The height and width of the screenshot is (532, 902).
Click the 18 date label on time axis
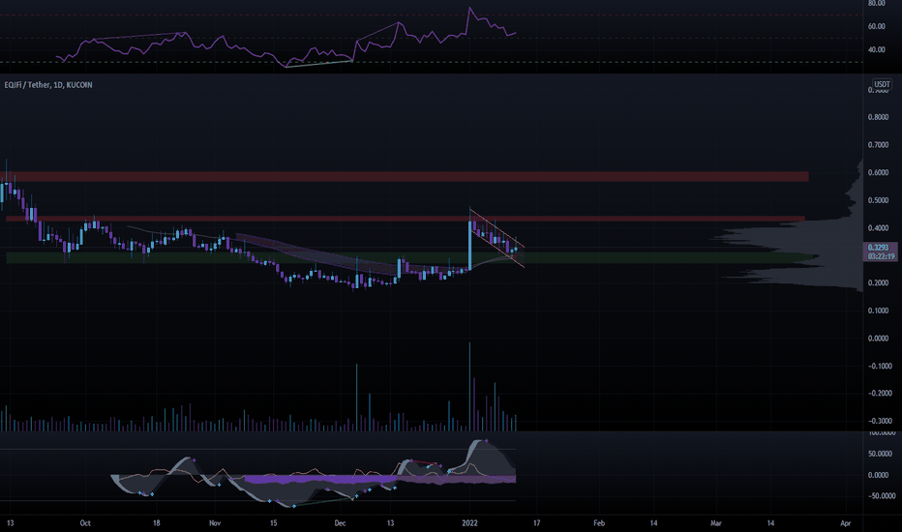(x=157, y=522)
